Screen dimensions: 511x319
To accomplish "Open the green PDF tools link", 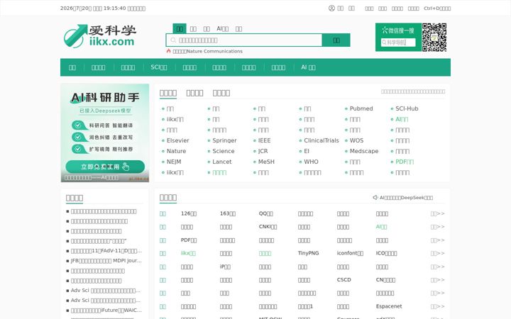I will [x=405, y=162].
